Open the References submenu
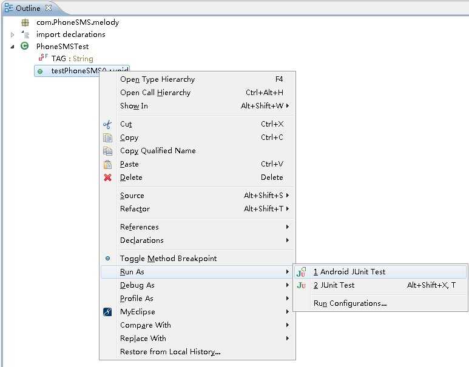The image size is (469, 367). point(197,227)
